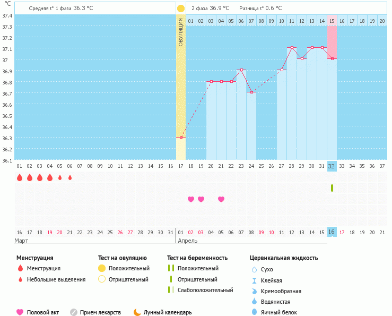Click the temperature point at the 37.1 peak on cycle day 28

tap(292, 48)
